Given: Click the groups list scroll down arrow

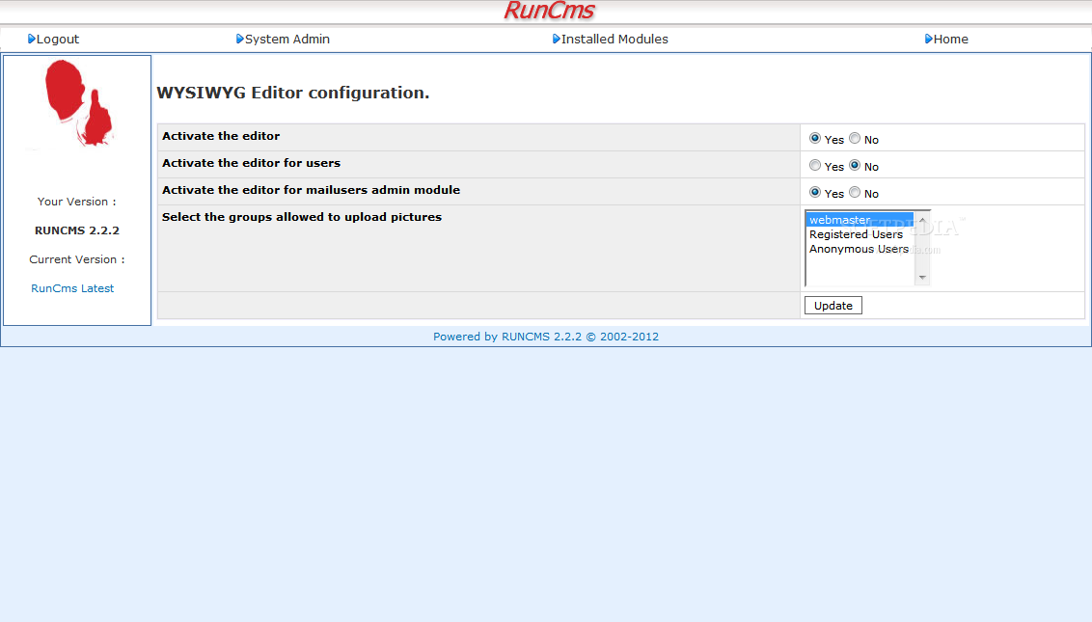Looking at the screenshot, I should tap(922, 277).
